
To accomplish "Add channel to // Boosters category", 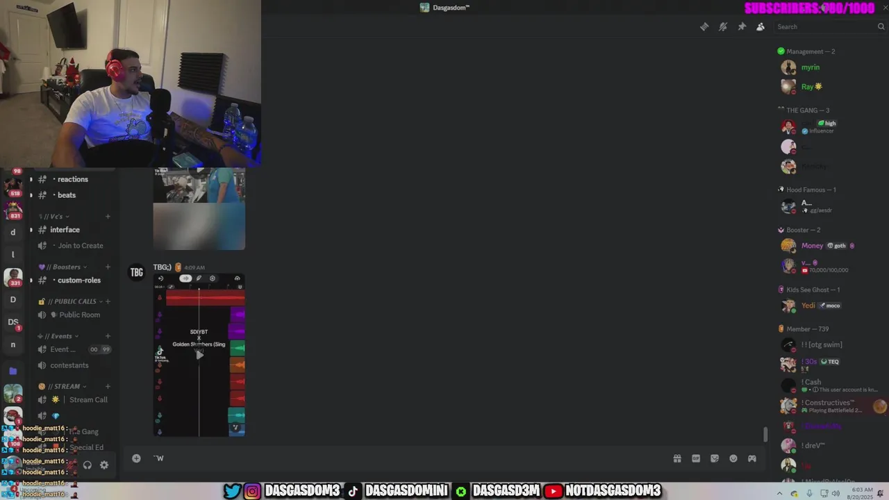I will click(108, 267).
